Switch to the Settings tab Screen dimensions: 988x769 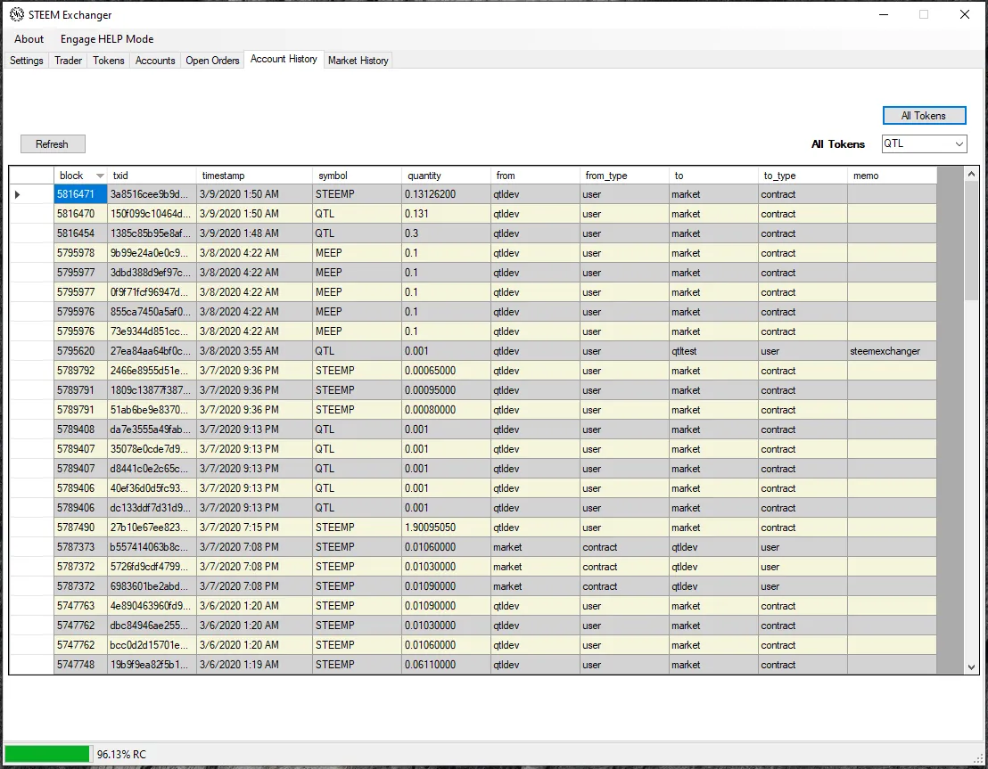27,61
